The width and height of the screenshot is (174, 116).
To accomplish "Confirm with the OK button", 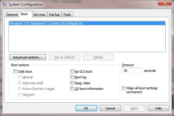I will click(86, 108).
